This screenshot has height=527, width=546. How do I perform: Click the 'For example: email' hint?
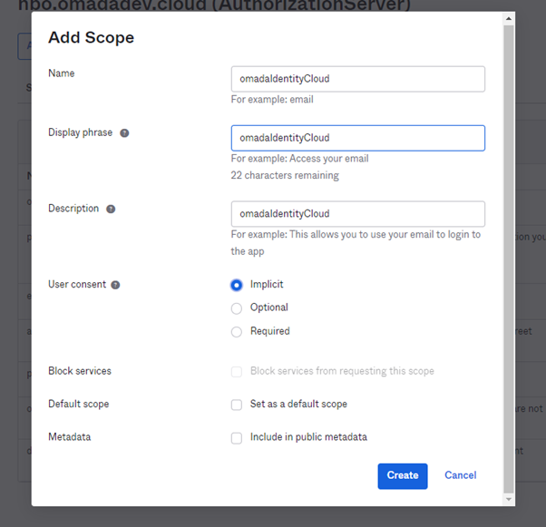(x=272, y=100)
